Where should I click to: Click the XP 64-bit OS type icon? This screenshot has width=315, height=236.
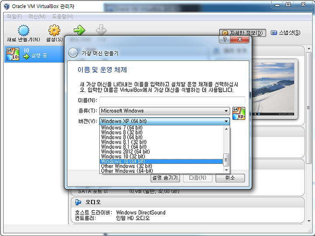click(x=239, y=113)
